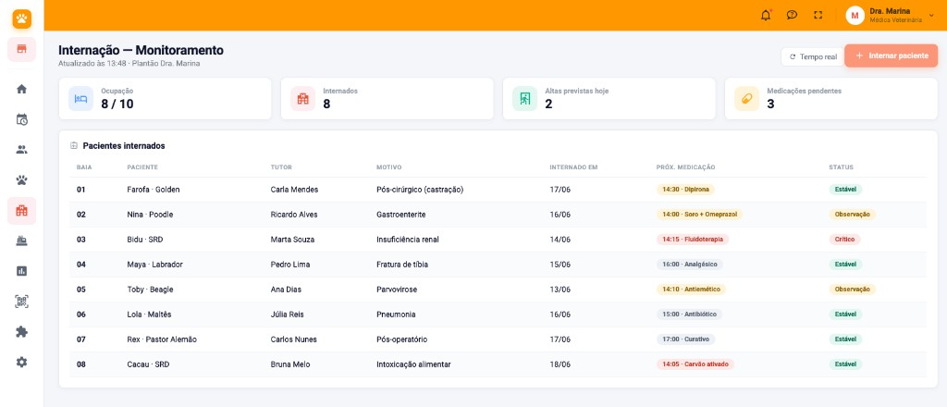
Task: Open the reports bar chart icon
Action: point(22,271)
